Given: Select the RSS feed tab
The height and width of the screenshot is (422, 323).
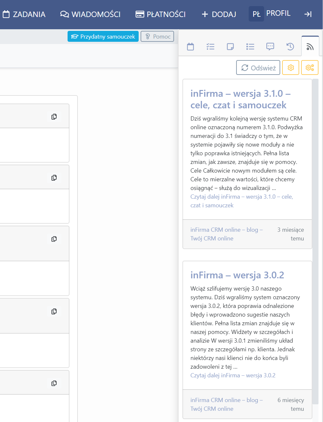Looking at the screenshot, I should click(310, 47).
